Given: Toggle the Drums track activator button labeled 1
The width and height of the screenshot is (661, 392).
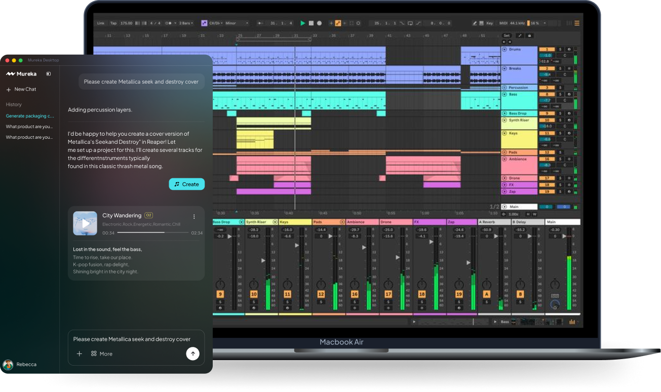Looking at the screenshot, I should click(547, 49).
